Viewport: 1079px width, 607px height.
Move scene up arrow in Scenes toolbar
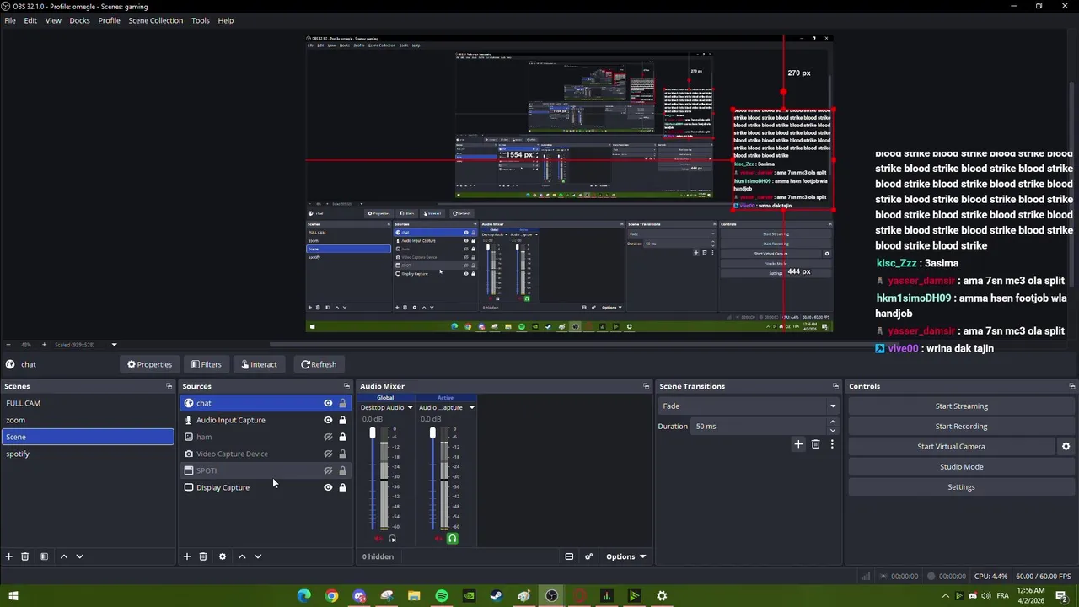63,556
